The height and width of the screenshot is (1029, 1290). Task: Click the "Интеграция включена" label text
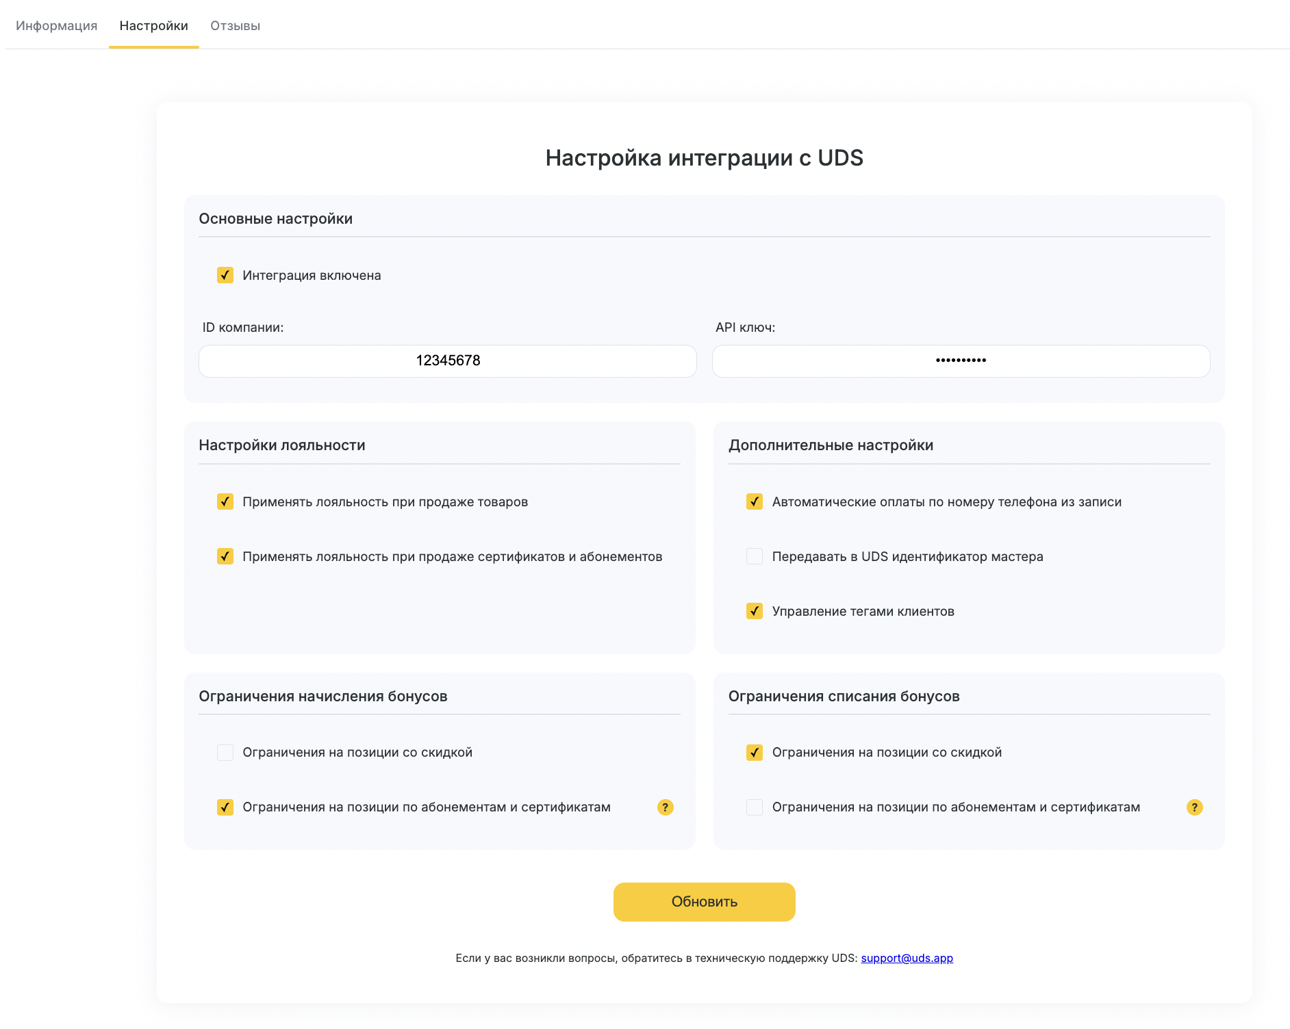tap(312, 276)
